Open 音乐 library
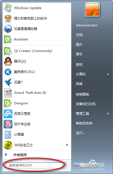This screenshot has height=174, width=113. [79, 54]
